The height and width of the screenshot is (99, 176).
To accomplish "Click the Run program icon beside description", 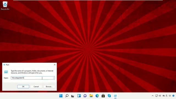I will click(x=6, y=72).
